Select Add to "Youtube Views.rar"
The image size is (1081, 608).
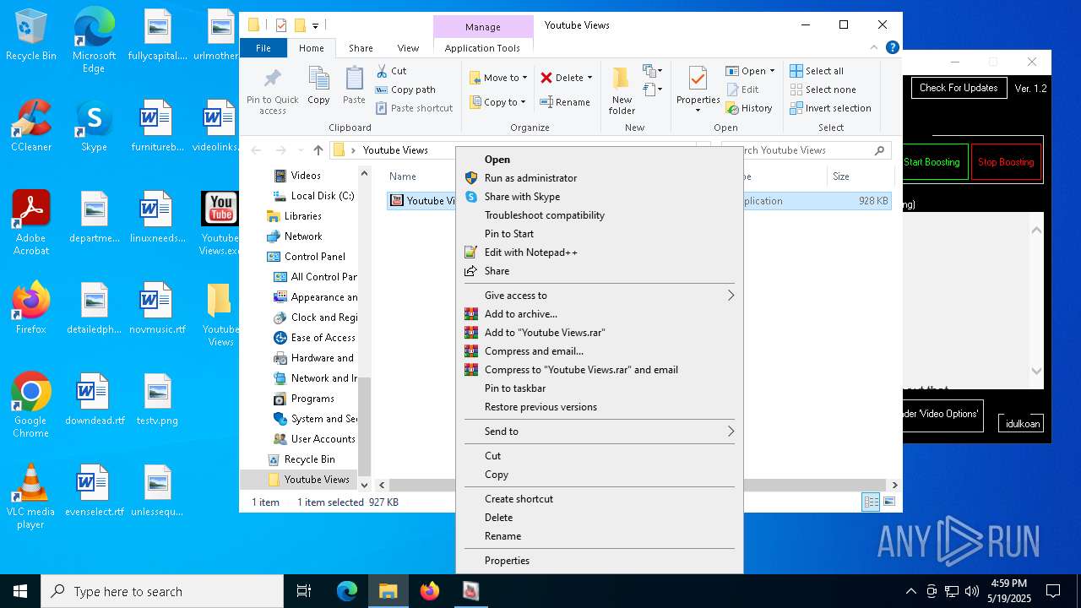[600, 333]
